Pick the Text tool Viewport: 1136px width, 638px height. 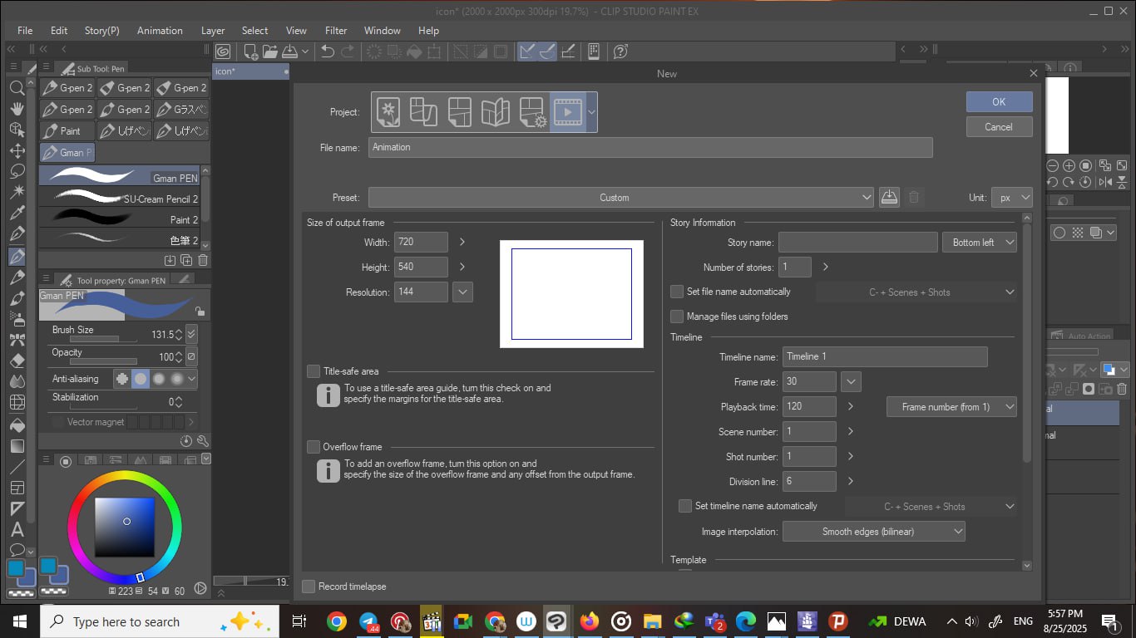[17, 529]
